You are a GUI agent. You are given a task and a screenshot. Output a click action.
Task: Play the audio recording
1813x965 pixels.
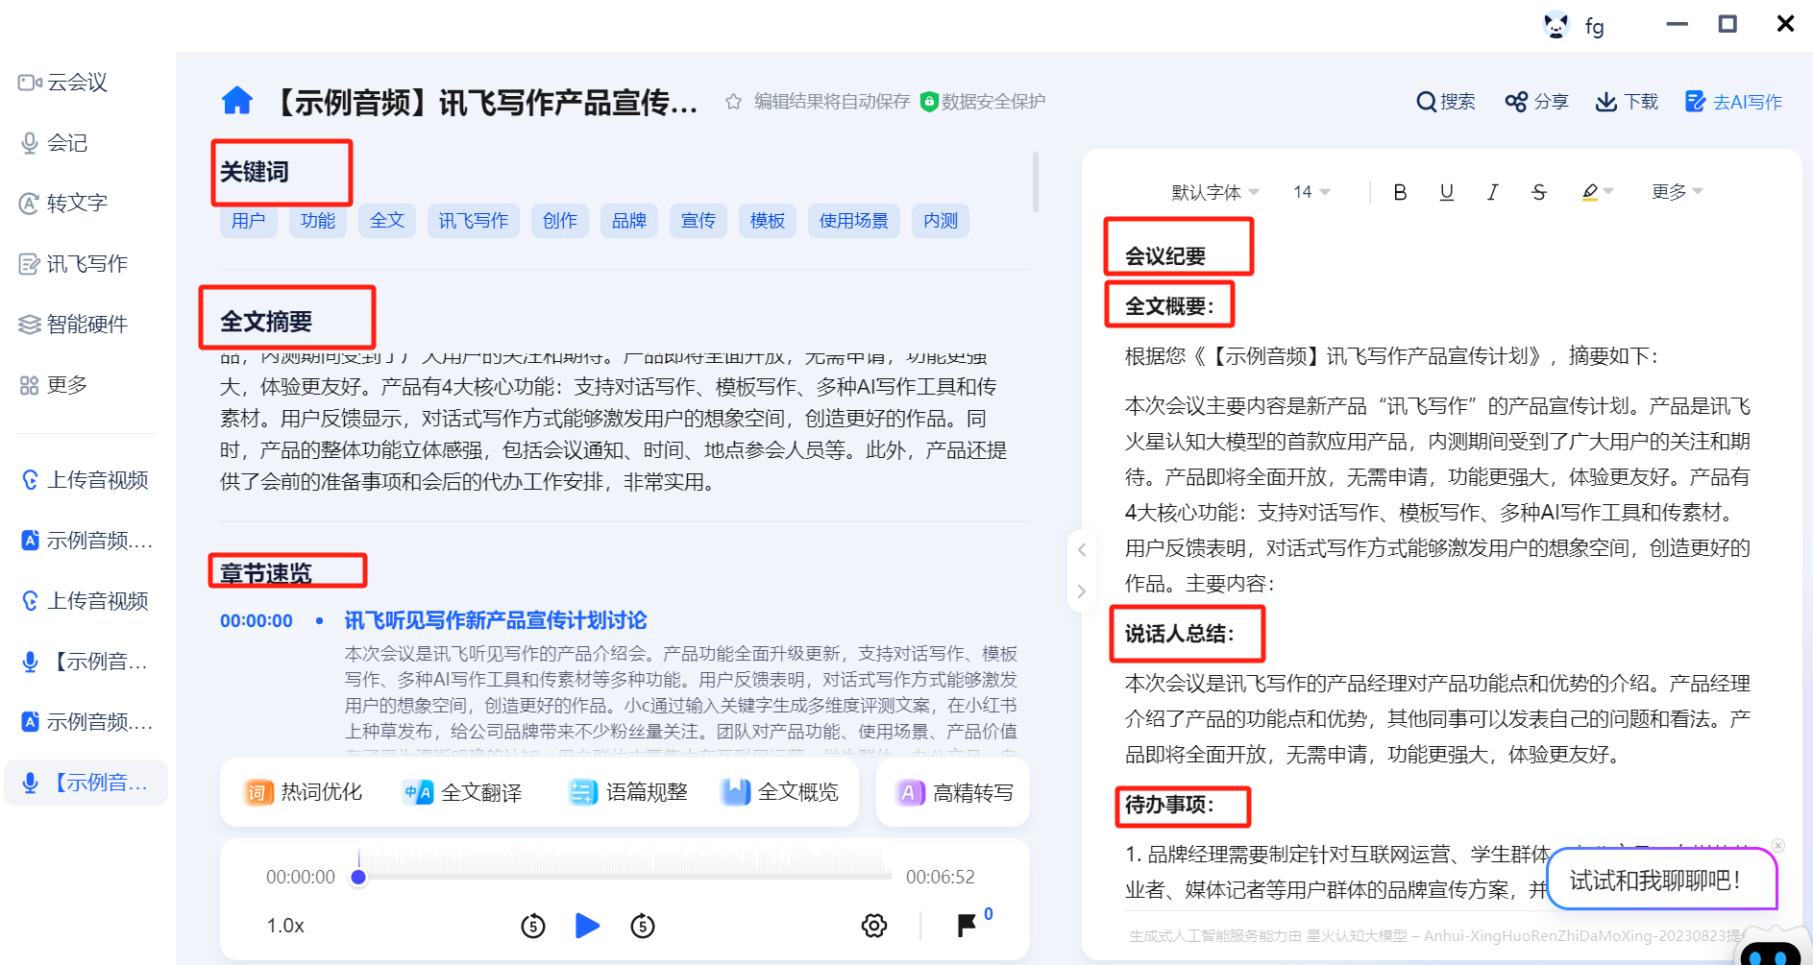[587, 926]
